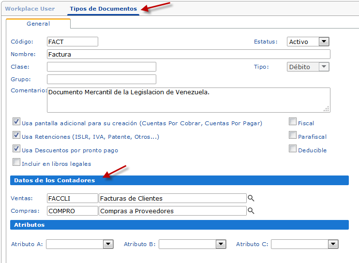Click inside the Comentario text area

point(188,100)
